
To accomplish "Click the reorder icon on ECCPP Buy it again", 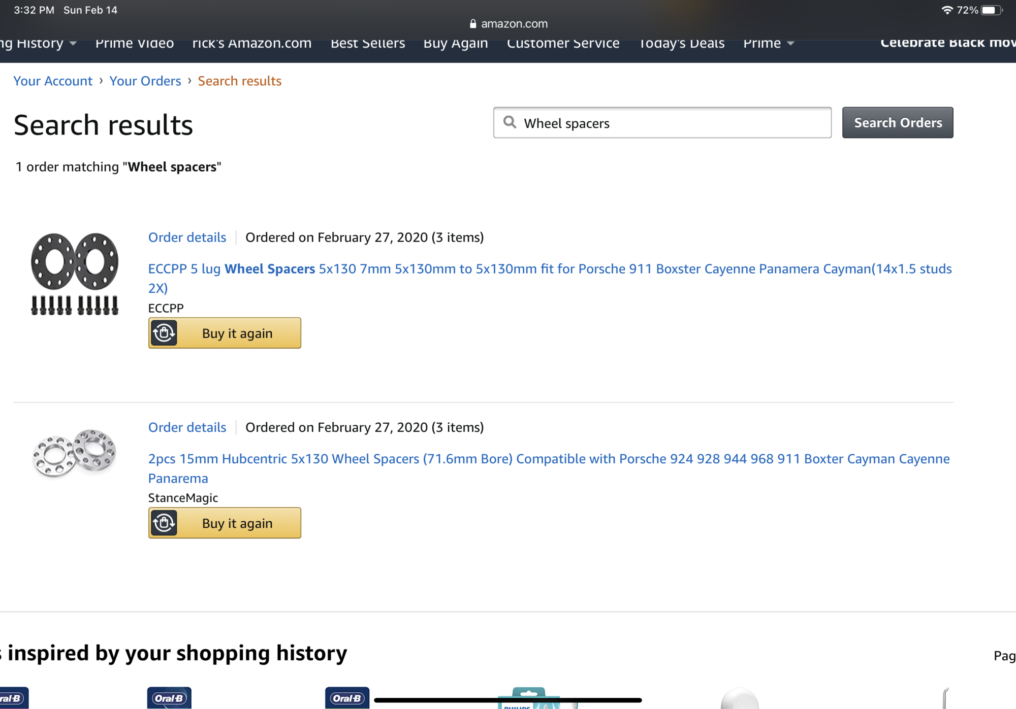I will [x=164, y=333].
